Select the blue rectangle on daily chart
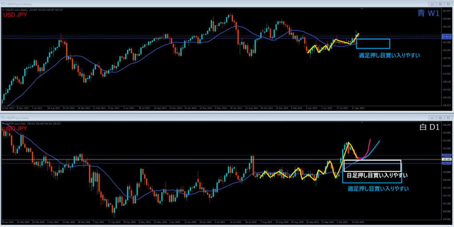The width and height of the screenshot is (454, 227). [372, 183]
